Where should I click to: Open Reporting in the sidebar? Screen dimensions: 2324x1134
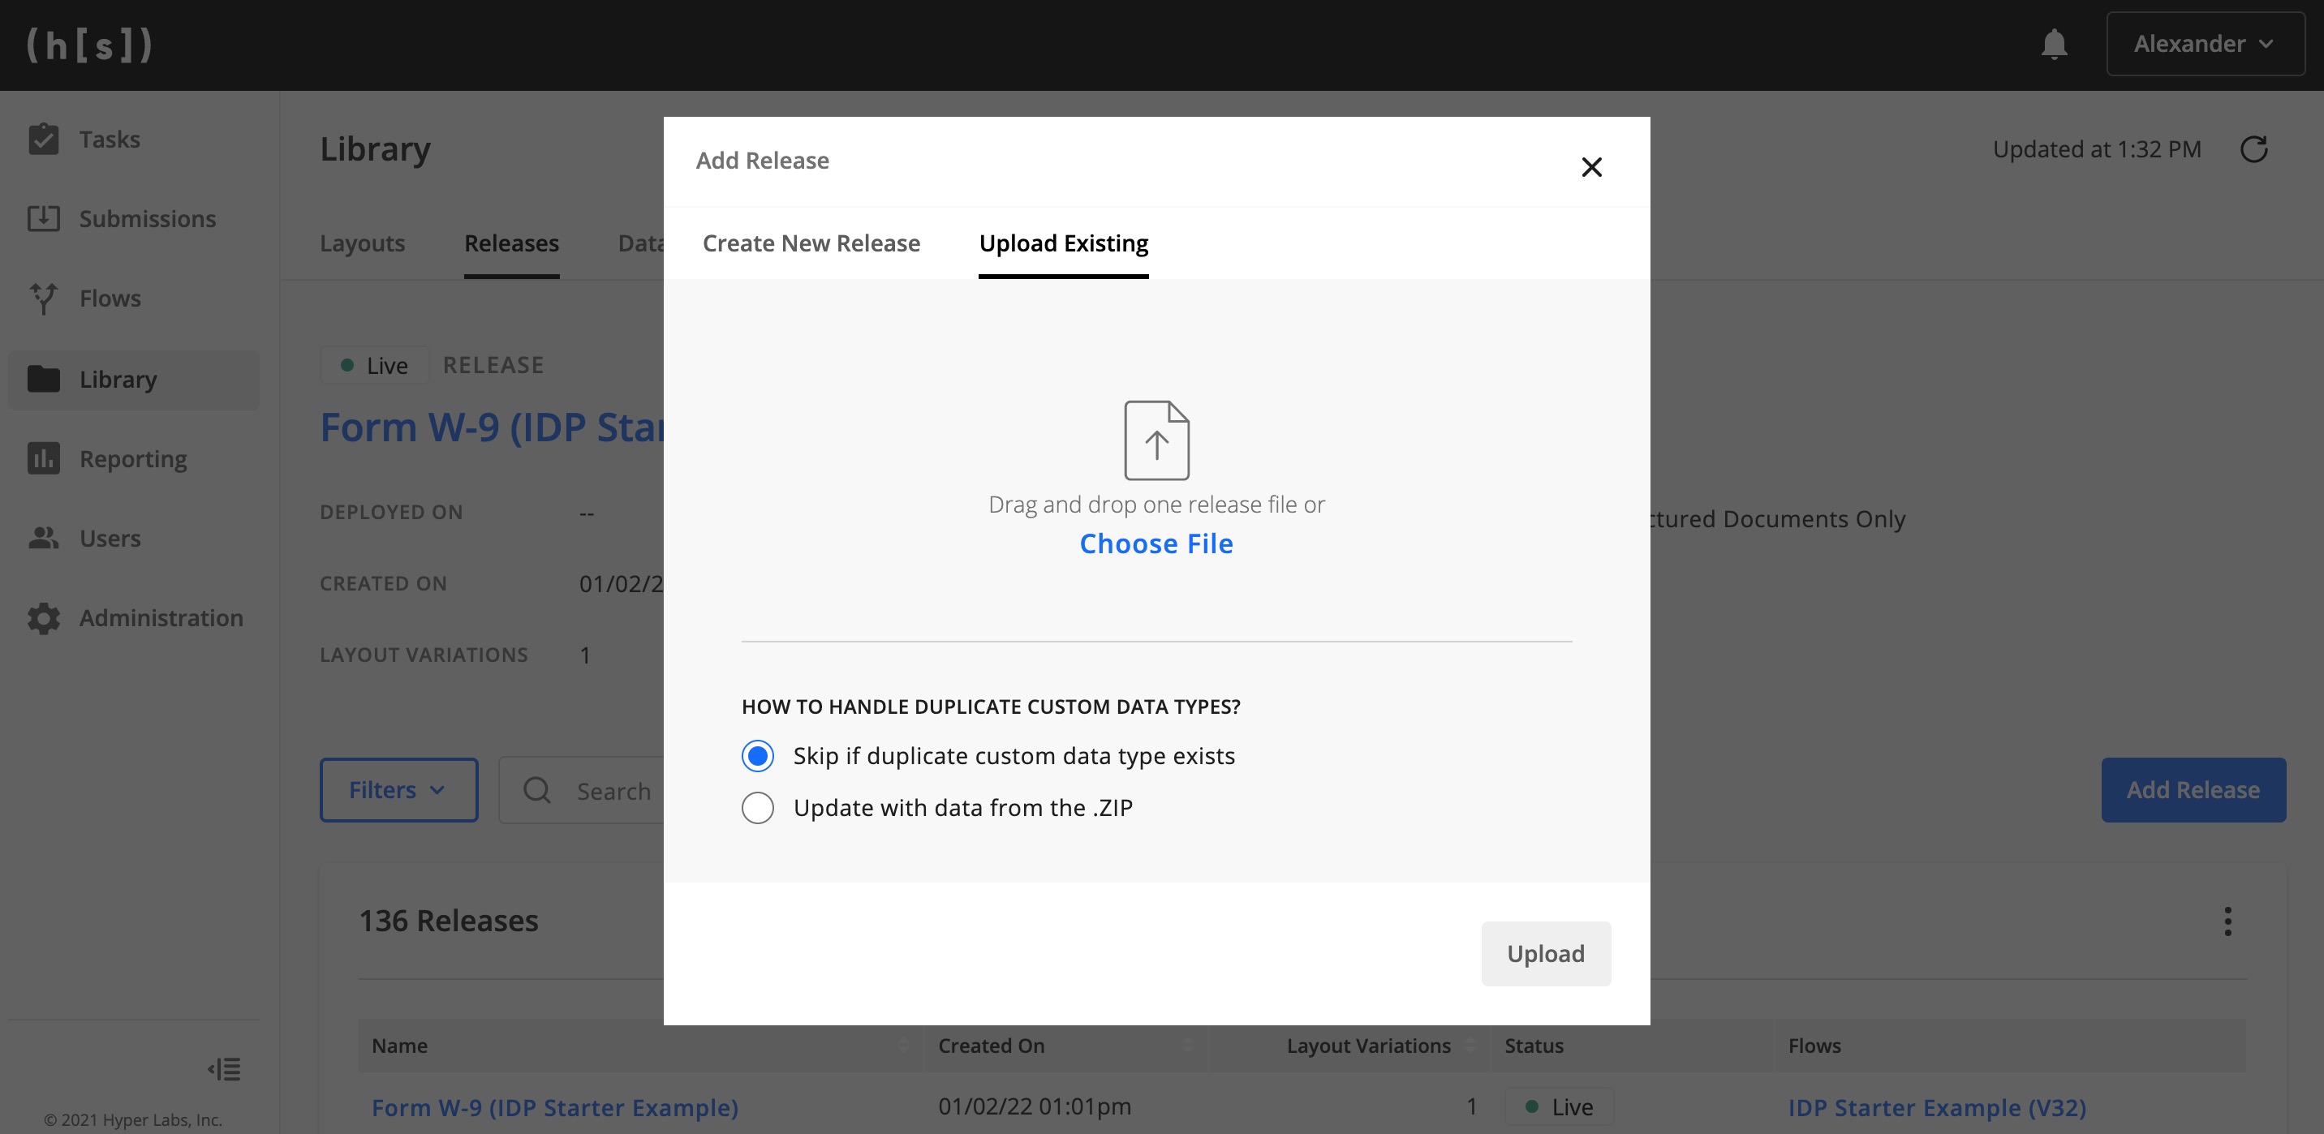pos(134,459)
